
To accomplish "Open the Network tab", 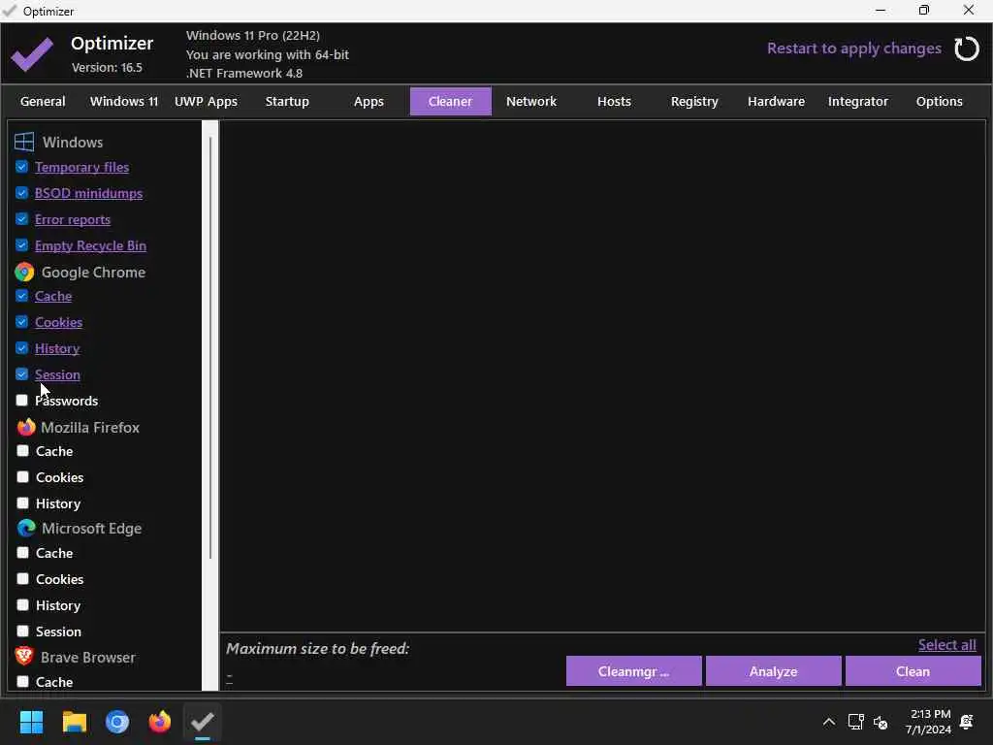I will click(531, 101).
